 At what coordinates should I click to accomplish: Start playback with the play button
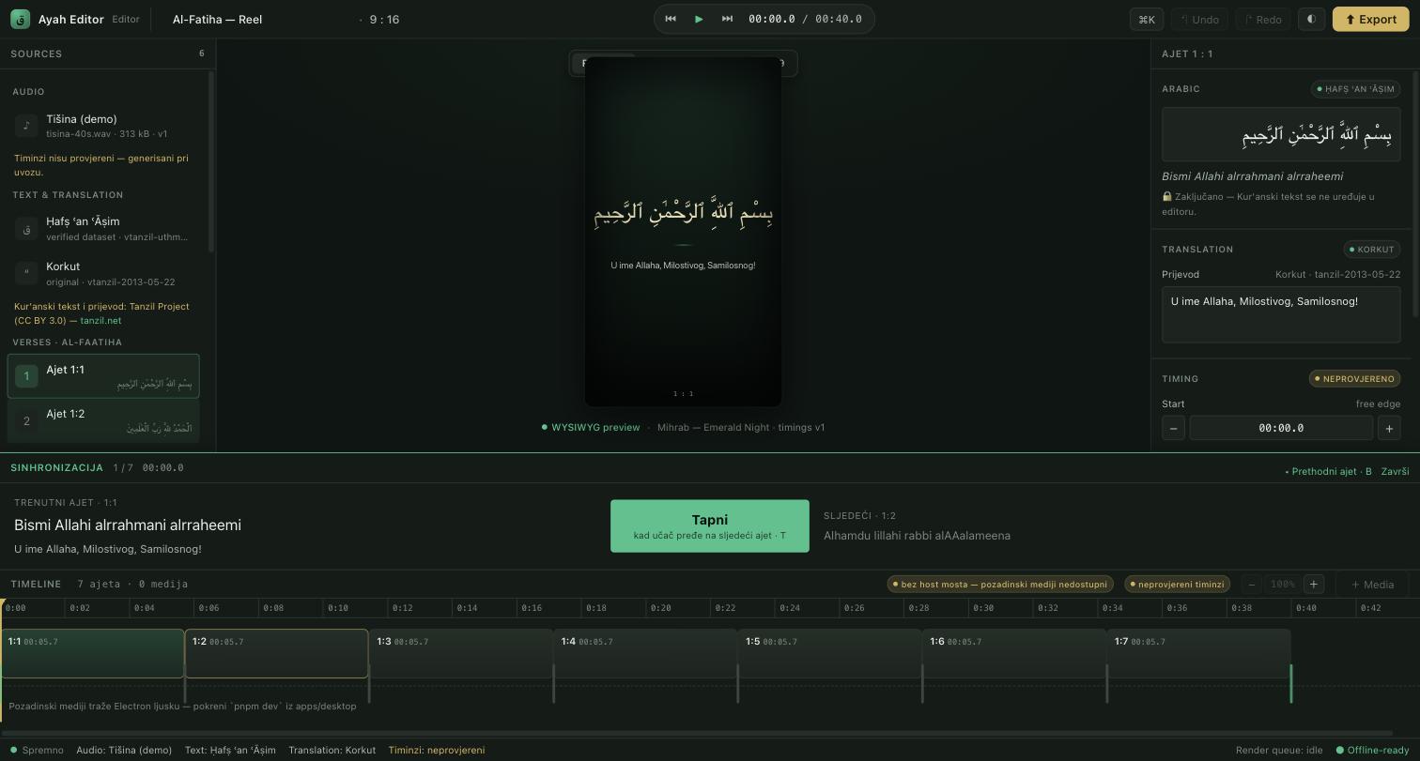[699, 19]
